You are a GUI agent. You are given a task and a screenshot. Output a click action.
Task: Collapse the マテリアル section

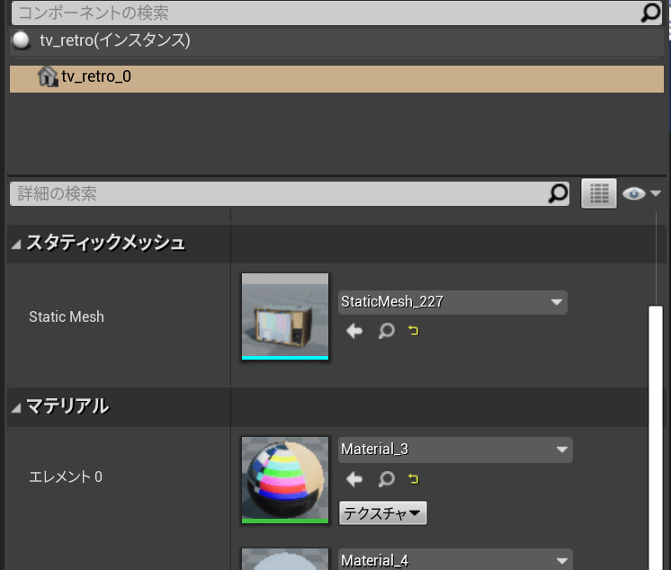click(x=16, y=408)
